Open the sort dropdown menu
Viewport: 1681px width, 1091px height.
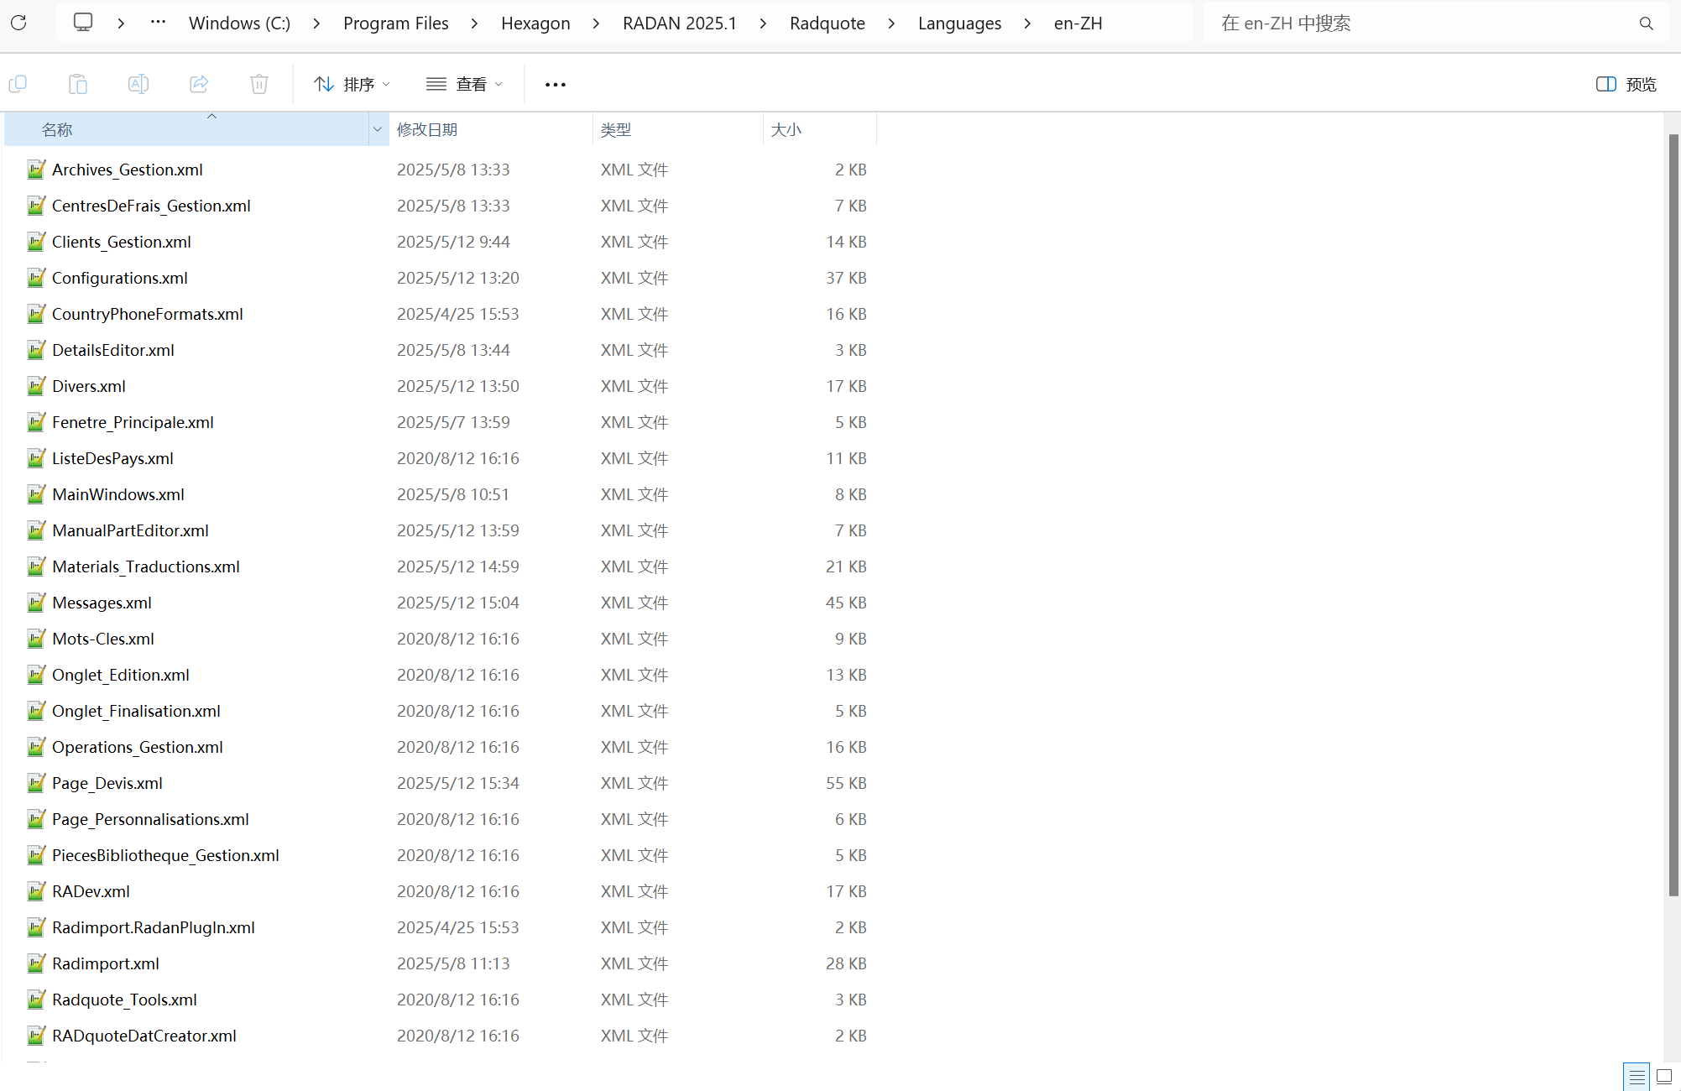pos(352,84)
